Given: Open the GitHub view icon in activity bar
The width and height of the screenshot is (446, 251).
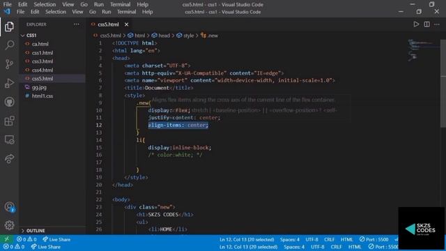Looking at the screenshot, I should 9,102.
